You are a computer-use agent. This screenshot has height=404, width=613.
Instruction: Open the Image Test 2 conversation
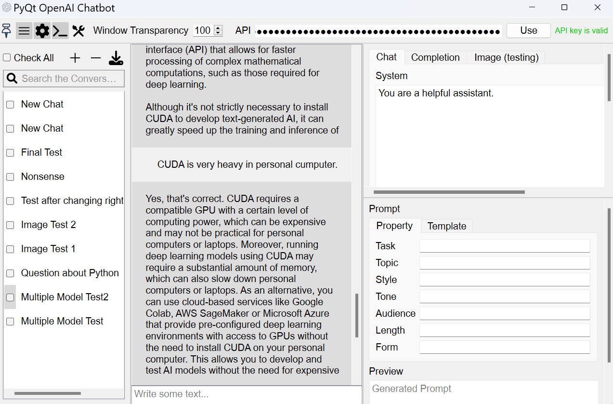pyautogui.click(x=48, y=225)
